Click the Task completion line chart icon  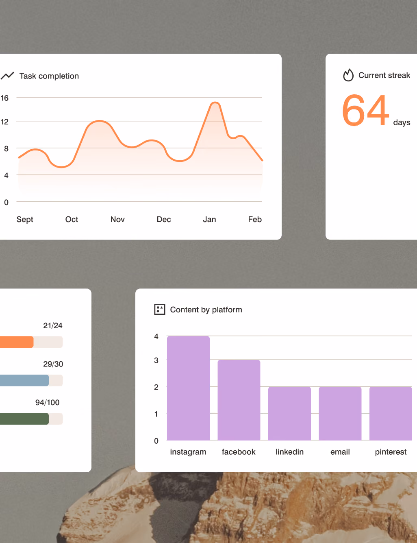point(7,76)
